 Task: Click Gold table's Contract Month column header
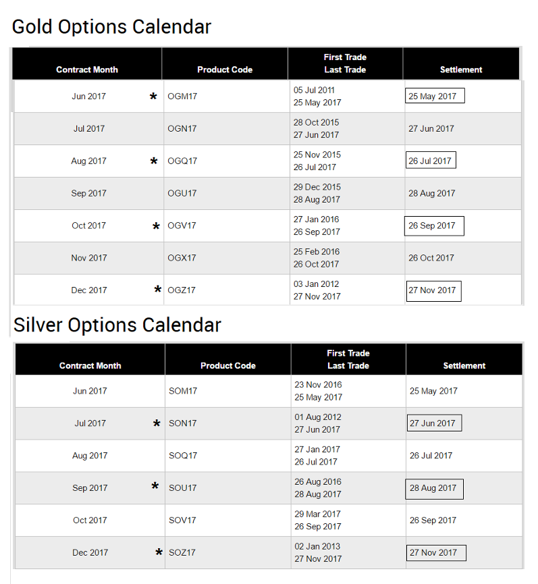87,70
